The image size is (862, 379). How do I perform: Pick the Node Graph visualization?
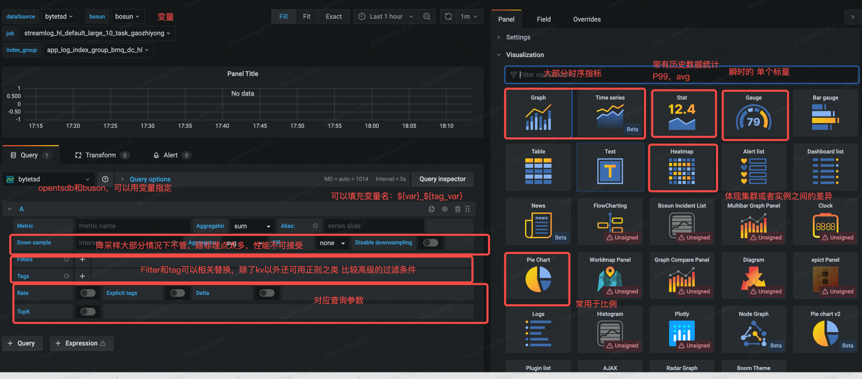(x=753, y=330)
